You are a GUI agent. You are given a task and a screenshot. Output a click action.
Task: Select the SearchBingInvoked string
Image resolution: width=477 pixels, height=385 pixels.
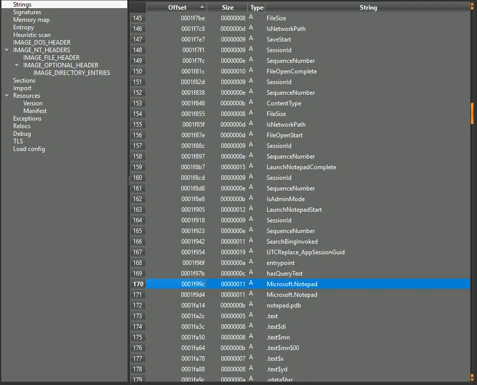[292, 242]
